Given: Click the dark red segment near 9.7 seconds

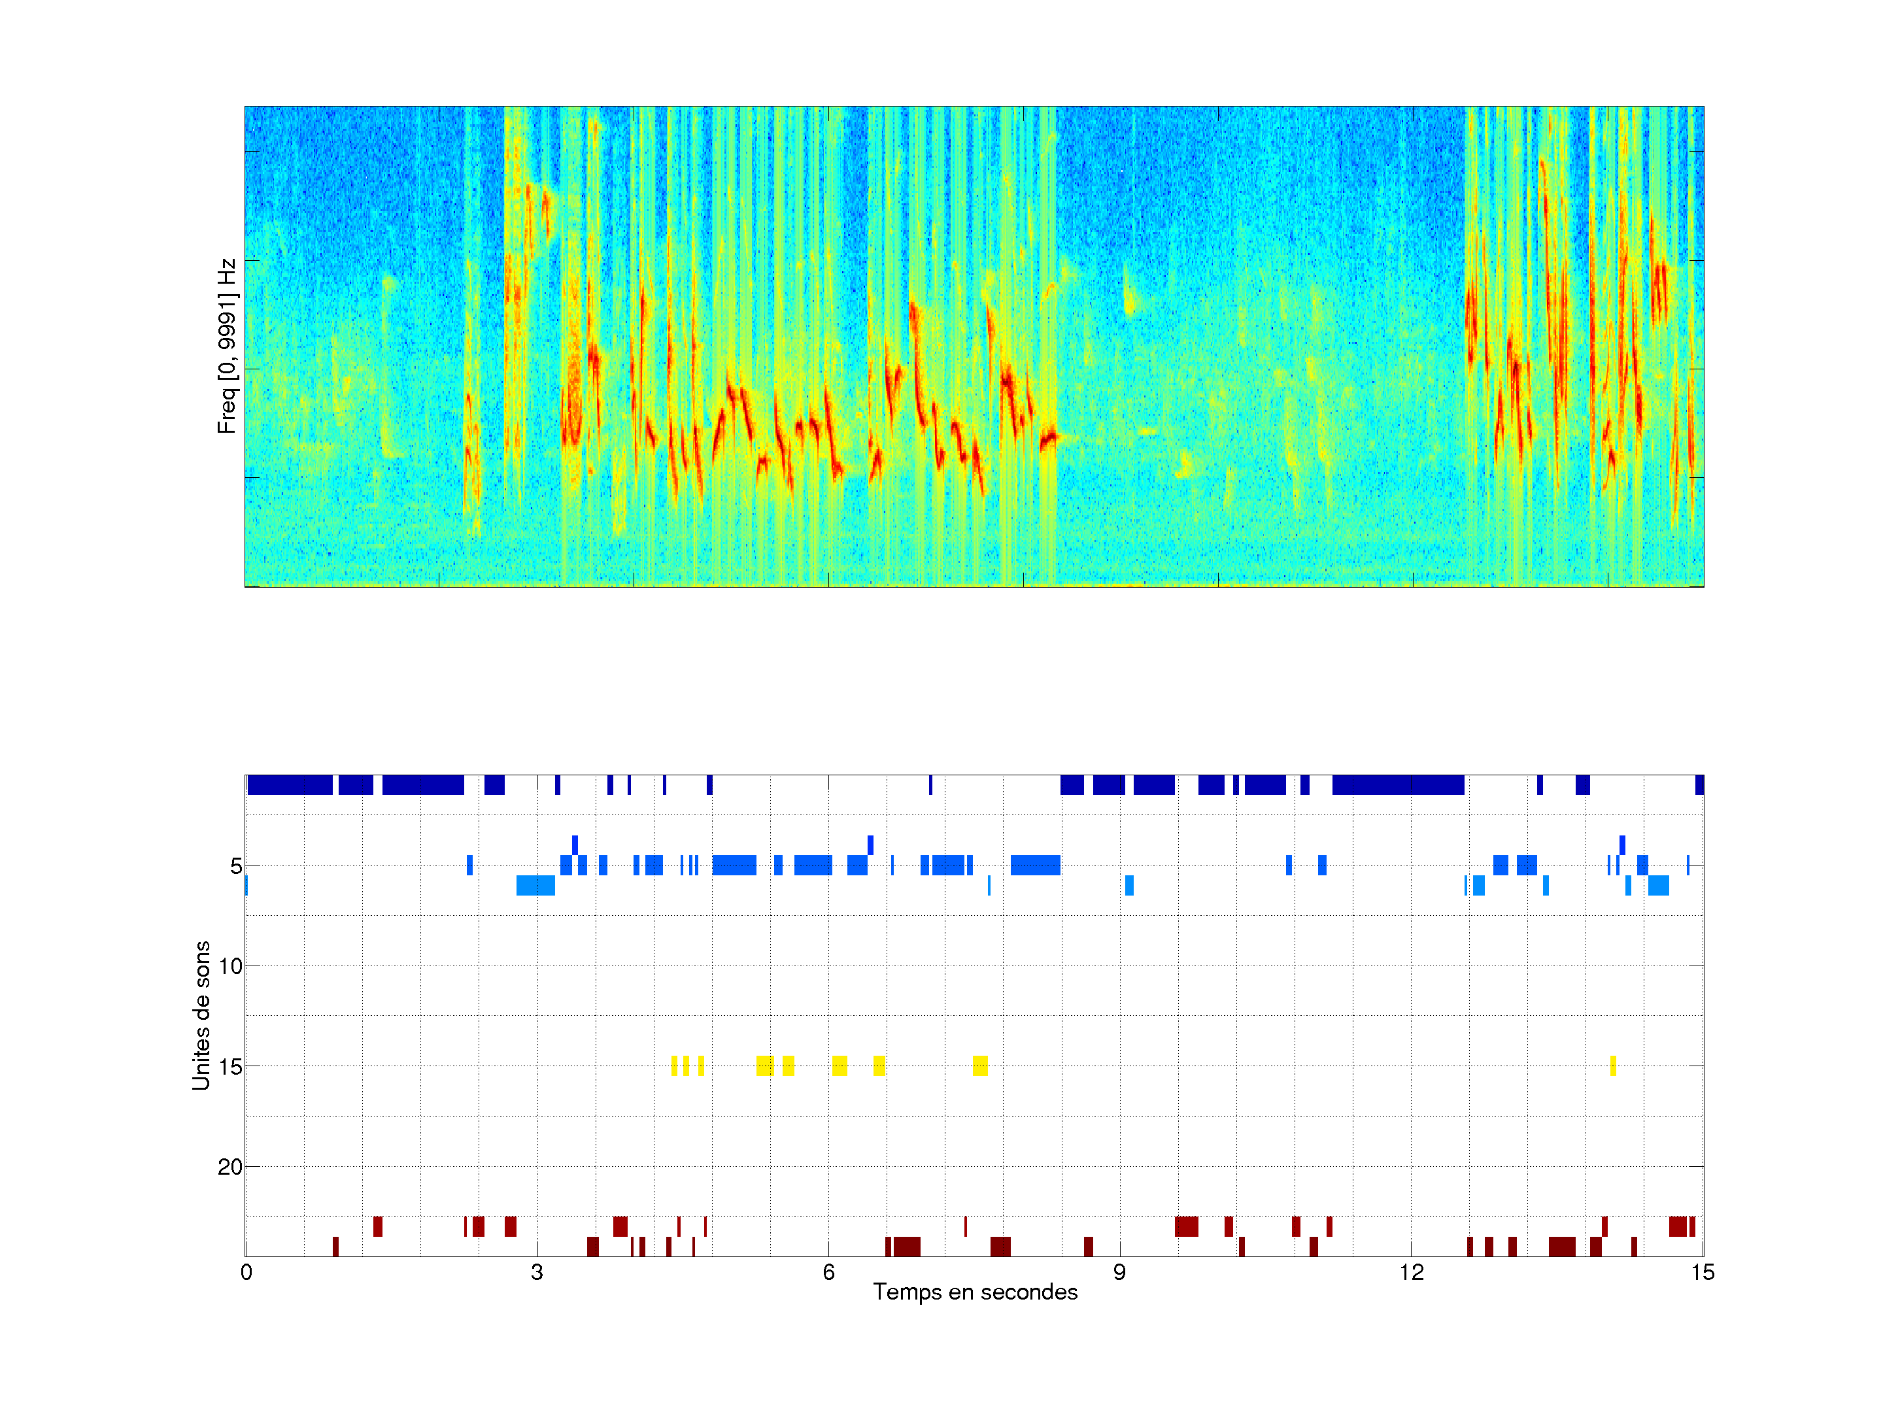Looking at the screenshot, I should click(x=1186, y=1226).
